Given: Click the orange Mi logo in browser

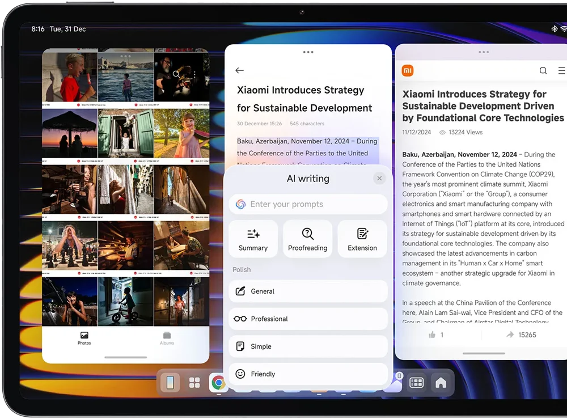Looking at the screenshot, I should tap(408, 70).
